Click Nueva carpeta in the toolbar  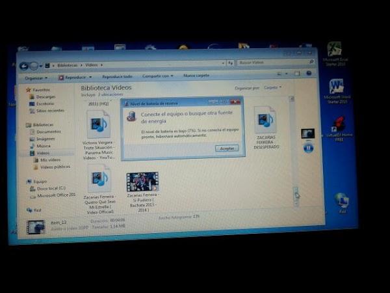[x=196, y=76]
